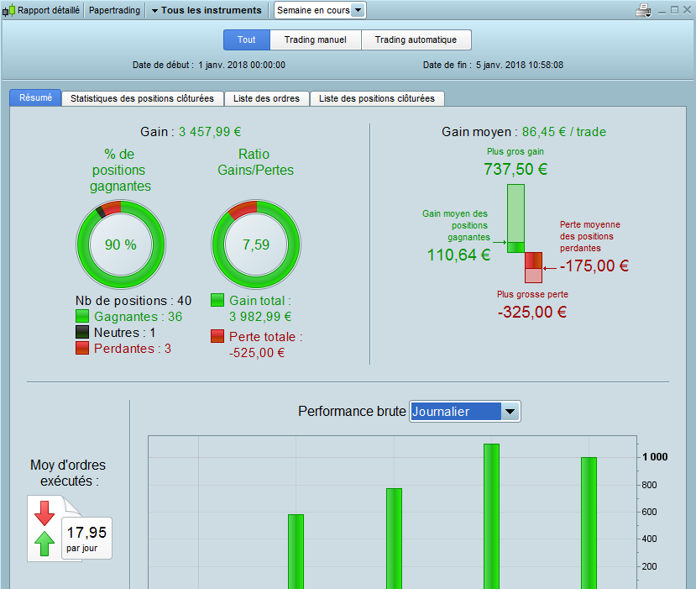Click the 7,59 gains/losses ratio donut
Viewport: 696px width, 589px height.
coord(256,245)
